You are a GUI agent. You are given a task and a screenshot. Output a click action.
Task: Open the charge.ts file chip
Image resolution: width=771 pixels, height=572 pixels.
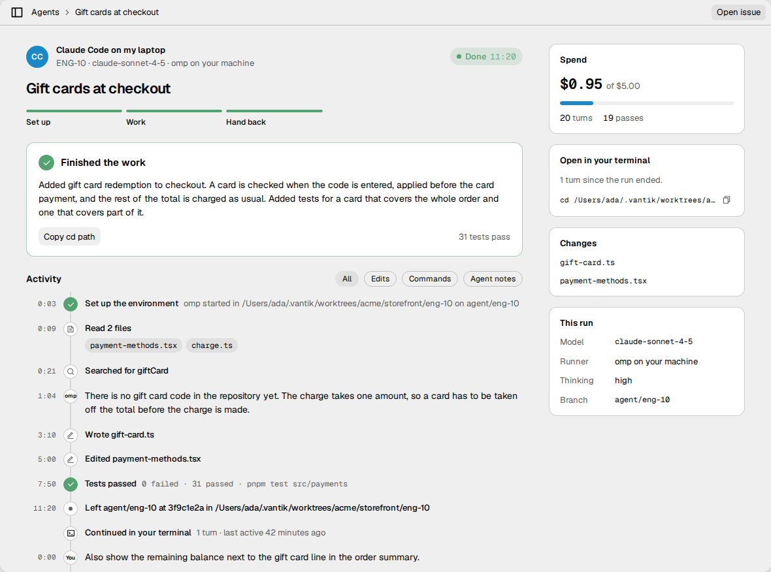(x=212, y=346)
